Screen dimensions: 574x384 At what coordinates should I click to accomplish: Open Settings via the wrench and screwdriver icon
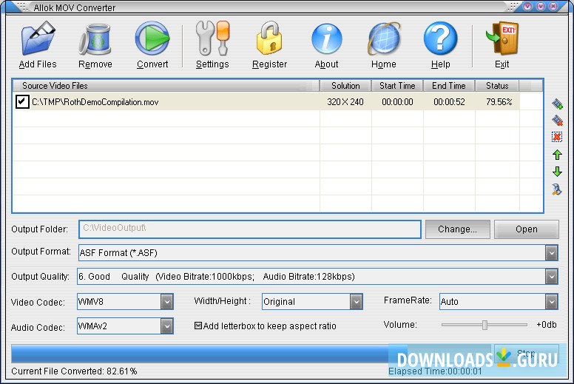(212, 38)
